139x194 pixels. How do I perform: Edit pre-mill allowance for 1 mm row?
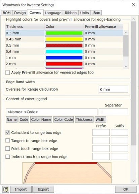103,58
